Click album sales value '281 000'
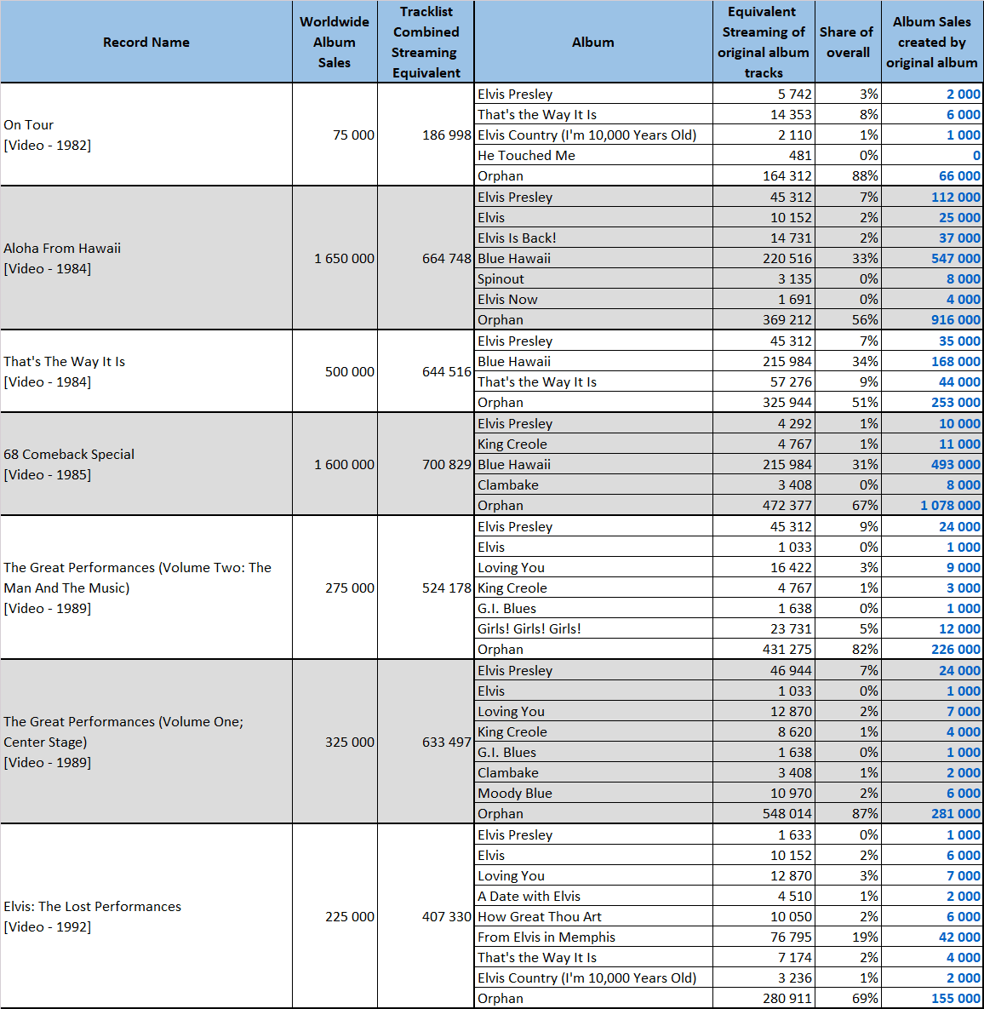 pos(956,813)
